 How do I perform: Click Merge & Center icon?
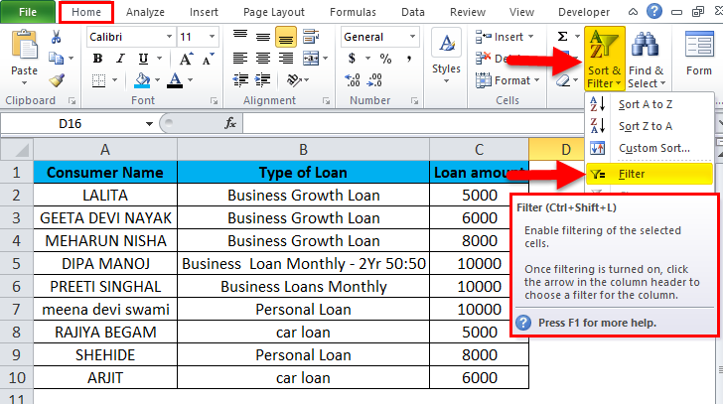311,59
